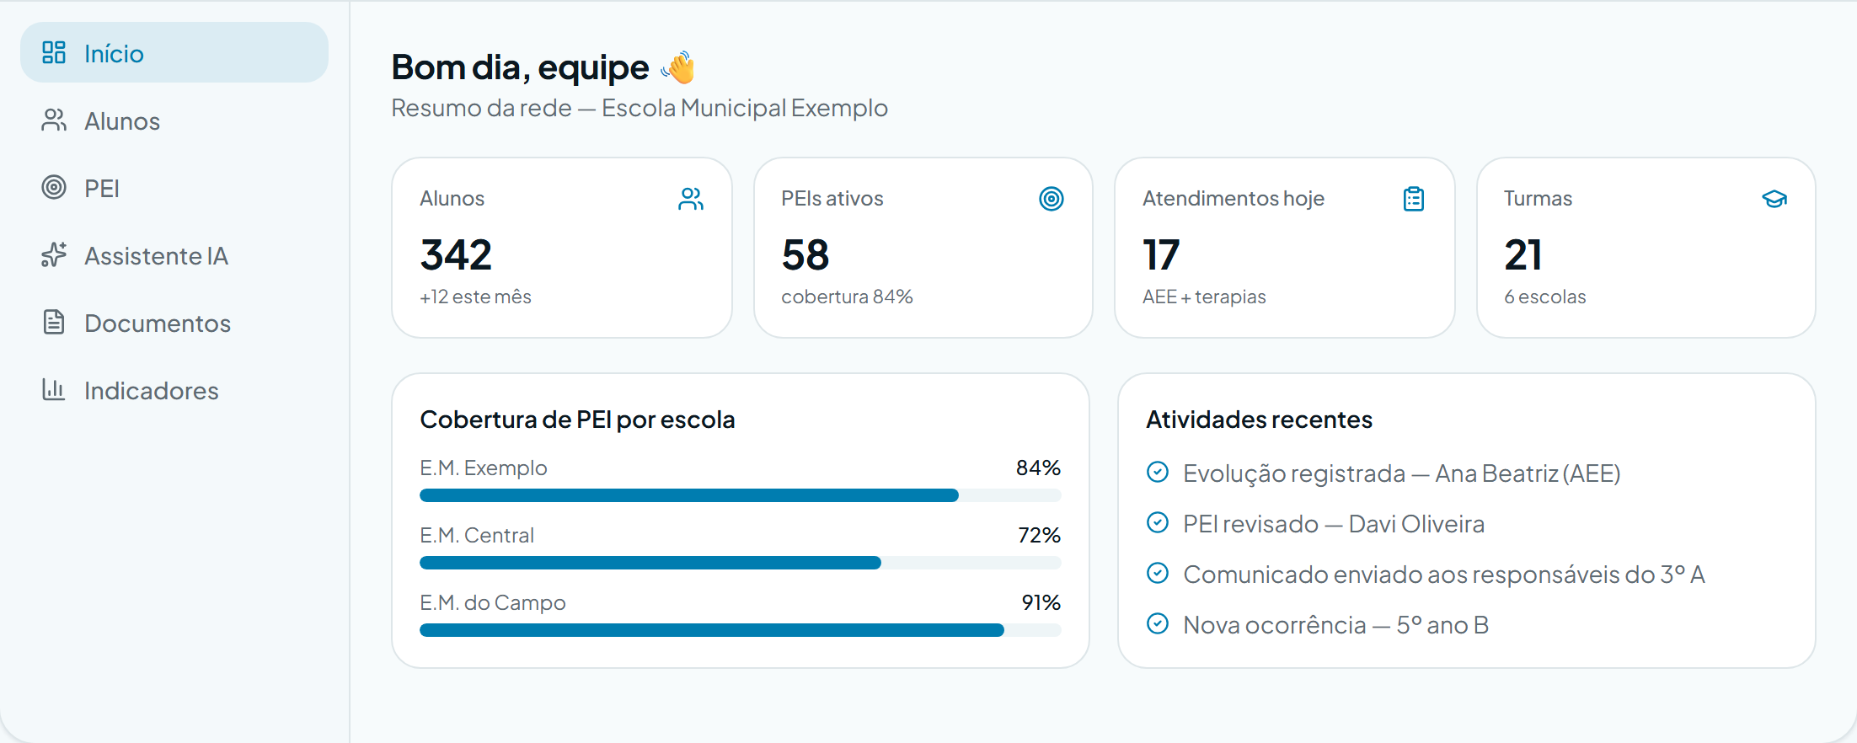
Task: Click the graduation cap icon on Turmas card
Action: (1774, 199)
